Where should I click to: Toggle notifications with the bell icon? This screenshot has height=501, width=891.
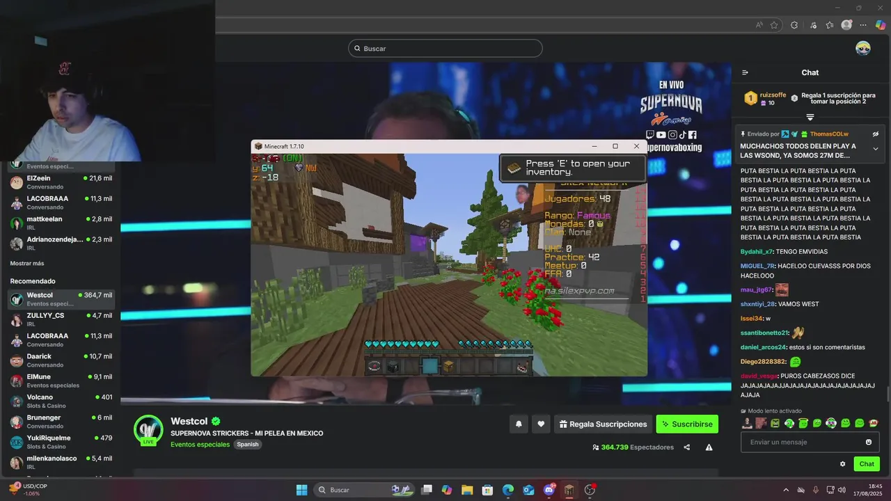tap(519, 424)
